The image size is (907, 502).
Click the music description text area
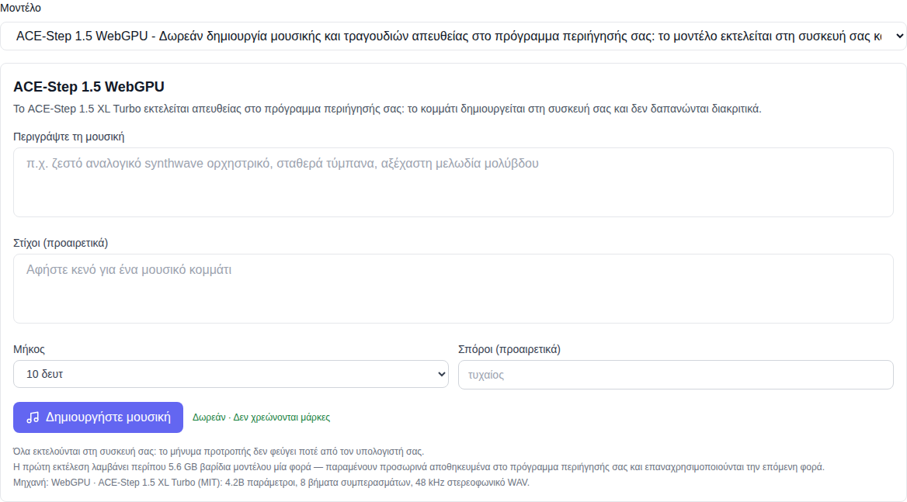pos(453,182)
